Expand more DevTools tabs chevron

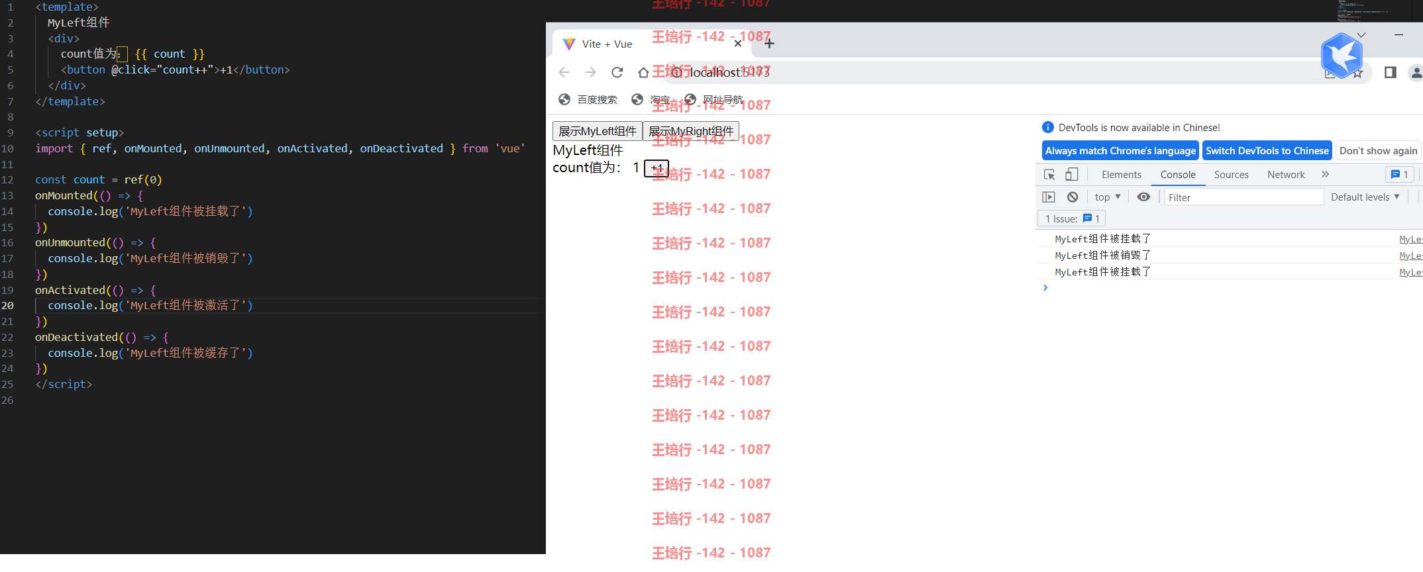click(x=1325, y=175)
